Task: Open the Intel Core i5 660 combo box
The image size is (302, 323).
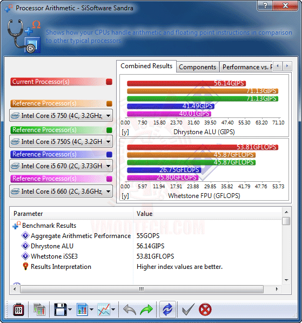Action: click(x=61, y=192)
